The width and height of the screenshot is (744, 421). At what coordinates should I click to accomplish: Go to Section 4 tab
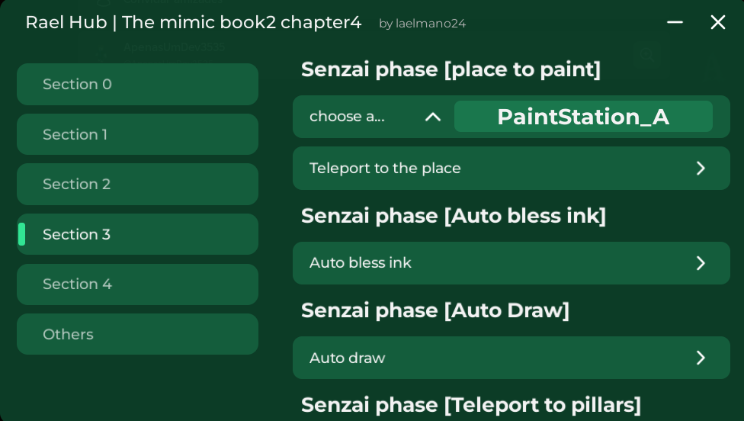[x=137, y=284]
